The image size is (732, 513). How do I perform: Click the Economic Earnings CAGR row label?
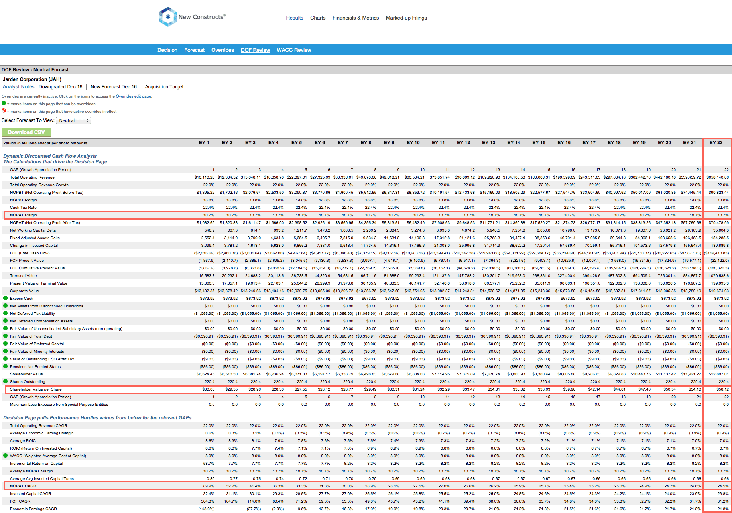click(33, 509)
